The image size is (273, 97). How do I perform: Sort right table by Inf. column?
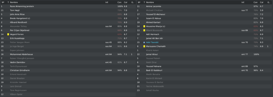(243, 2)
